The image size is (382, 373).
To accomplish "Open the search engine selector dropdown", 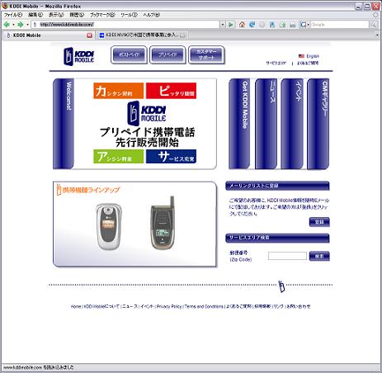I will pyautogui.click(x=304, y=25).
